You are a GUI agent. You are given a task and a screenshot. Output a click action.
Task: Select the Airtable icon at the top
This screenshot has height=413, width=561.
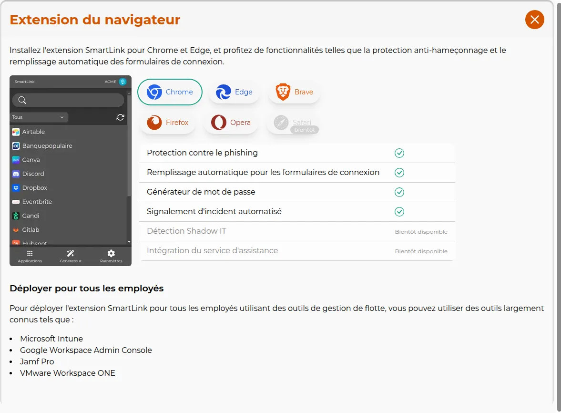point(16,132)
